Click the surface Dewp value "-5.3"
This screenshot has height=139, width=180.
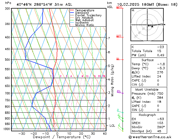tap(161, 68)
